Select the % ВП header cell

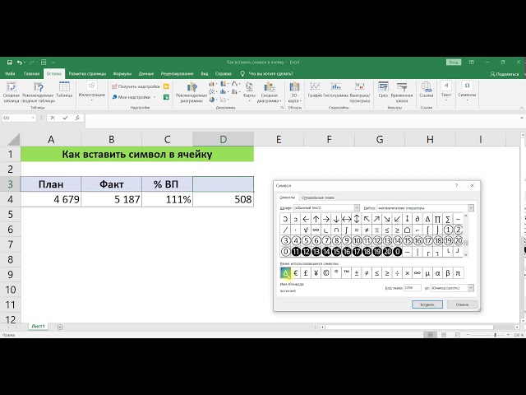click(x=167, y=184)
